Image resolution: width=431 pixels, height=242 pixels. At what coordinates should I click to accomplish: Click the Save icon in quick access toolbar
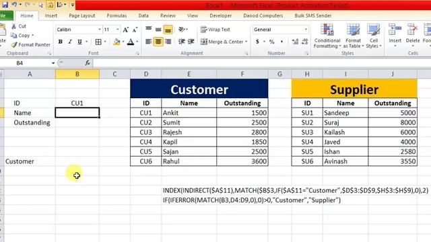[5, 5]
